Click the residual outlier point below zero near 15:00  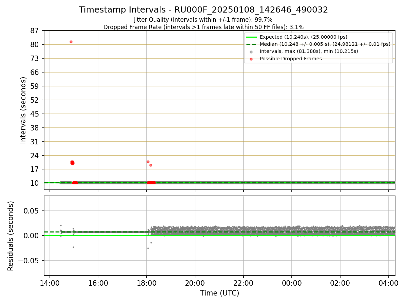pos(73,247)
